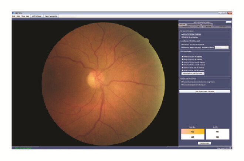The height and width of the screenshot is (161, 244).
Task: Click the Right Eye M0 grade cell
Action: tap(193, 137)
